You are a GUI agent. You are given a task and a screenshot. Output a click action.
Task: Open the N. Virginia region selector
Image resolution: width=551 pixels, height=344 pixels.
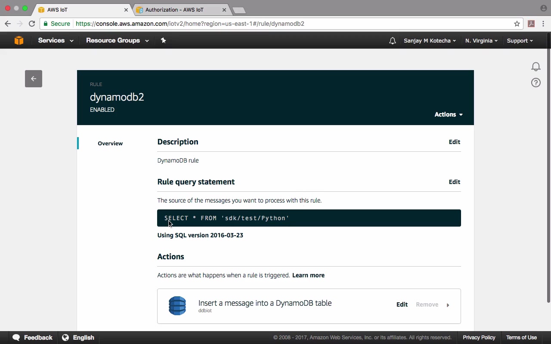(481, 40)
